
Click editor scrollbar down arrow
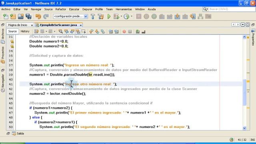(244, 128)
